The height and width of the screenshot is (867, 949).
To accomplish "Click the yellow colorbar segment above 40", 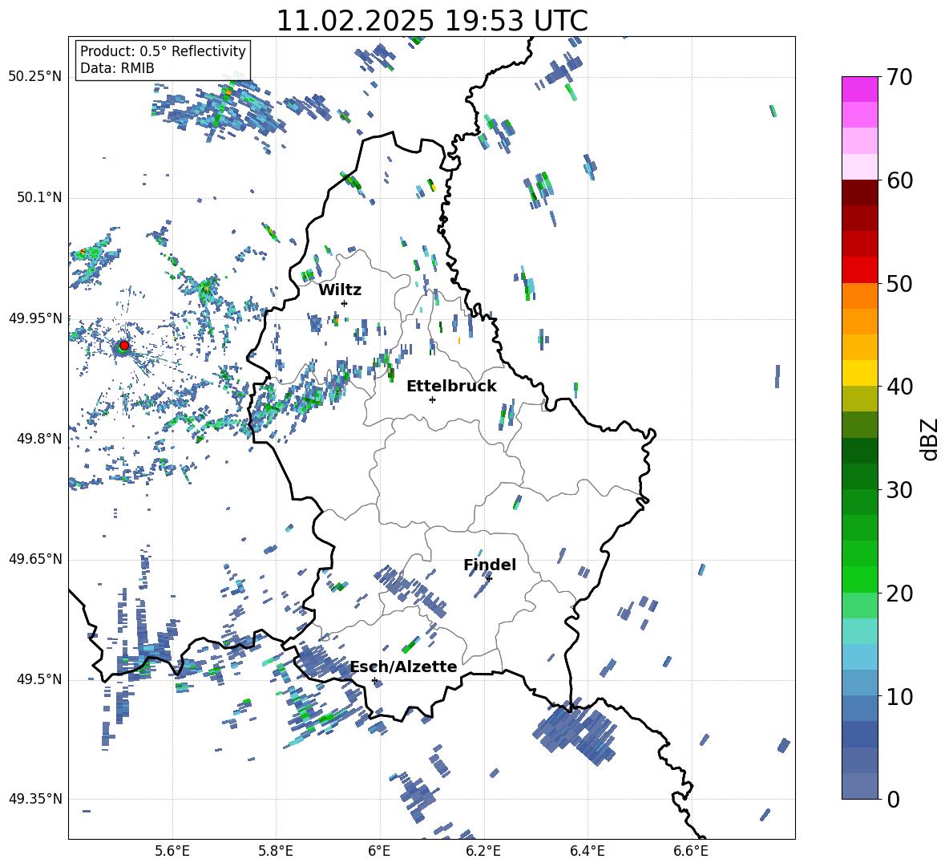I will pyautogui.click(x=859, y=372).
